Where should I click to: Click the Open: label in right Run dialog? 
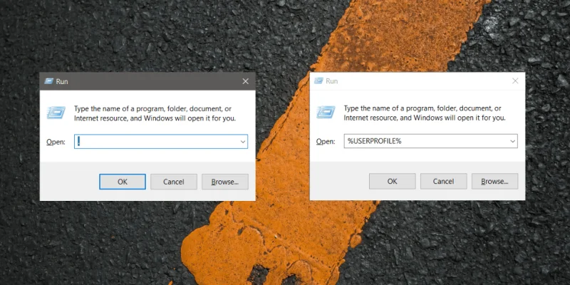click(326, 141)
